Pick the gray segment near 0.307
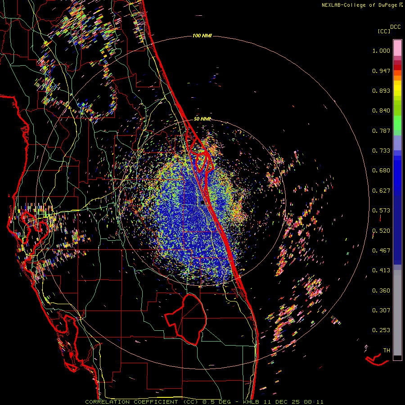Screen dimensions: 405x405 click(397, 313)
